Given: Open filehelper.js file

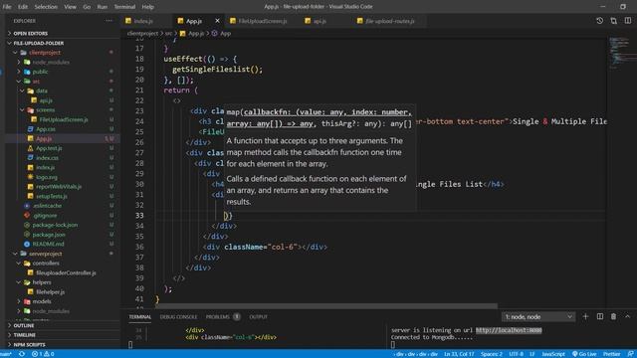Looking at the screenshot, I should [51, 291].
